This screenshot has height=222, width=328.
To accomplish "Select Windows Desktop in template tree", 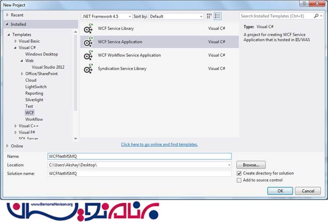I will click(41, 54).
